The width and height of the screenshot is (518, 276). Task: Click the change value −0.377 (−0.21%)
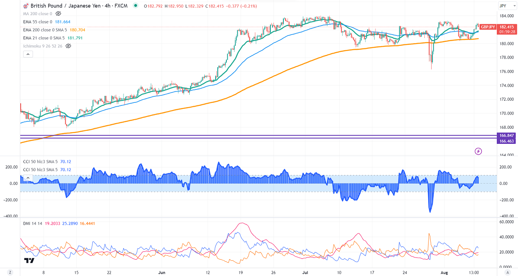241,6
